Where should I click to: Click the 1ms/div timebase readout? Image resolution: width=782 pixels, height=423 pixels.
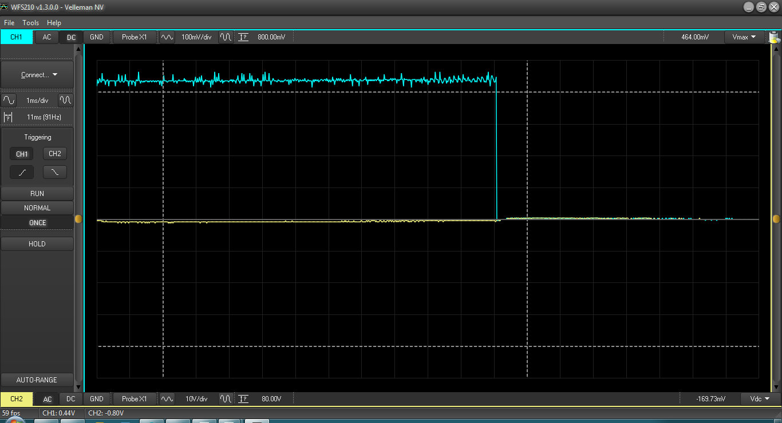37,100
